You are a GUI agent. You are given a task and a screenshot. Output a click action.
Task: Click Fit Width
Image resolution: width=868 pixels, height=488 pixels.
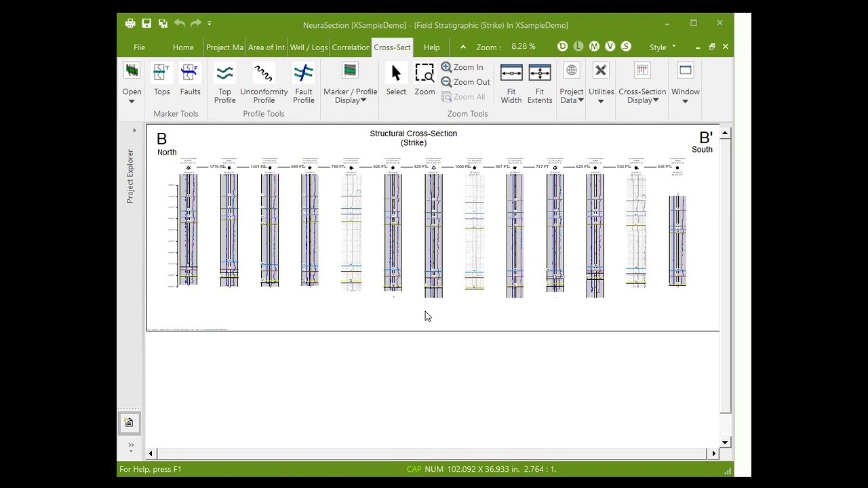click(511, 83)
